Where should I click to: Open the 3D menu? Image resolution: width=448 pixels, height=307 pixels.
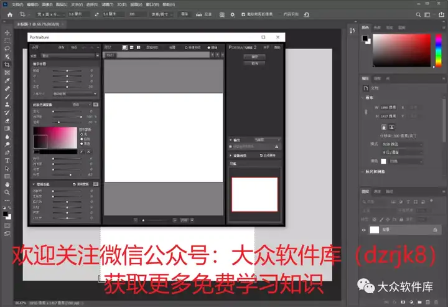(122, 4)
